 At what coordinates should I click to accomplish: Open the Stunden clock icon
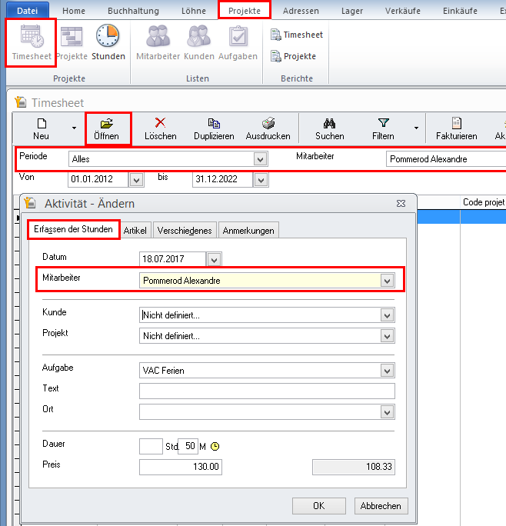click(108, 42)
